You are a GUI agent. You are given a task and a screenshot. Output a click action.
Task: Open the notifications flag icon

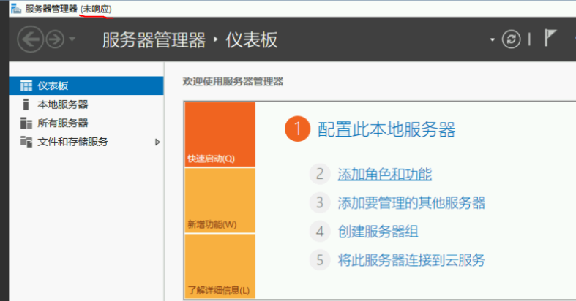coord(550,38)
